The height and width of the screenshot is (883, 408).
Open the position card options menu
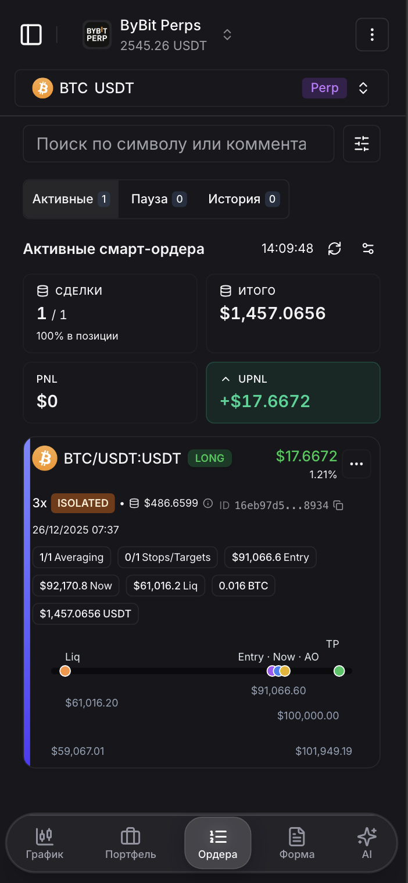pyautogui.click(x=356, y=464)
